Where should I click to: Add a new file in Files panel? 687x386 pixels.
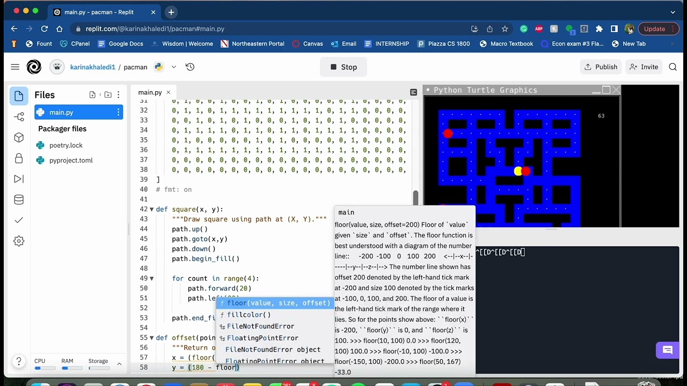point(92,95)
